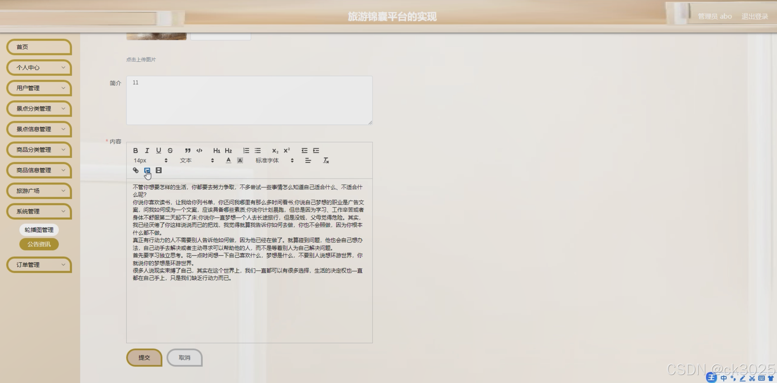Screen dimensions: 777x383
Task: Click into the 简介 text area
Action: [x=249, y=100]
